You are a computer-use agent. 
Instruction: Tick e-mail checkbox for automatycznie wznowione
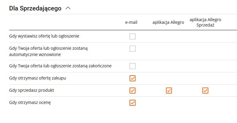point(133,49)
